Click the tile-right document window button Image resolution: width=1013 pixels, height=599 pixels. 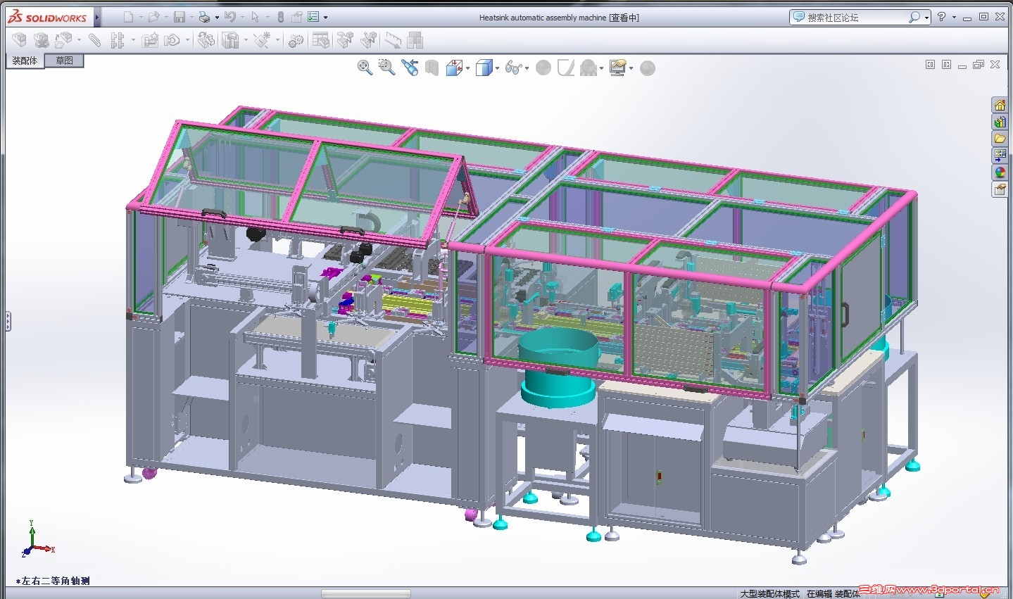(946, 65)
